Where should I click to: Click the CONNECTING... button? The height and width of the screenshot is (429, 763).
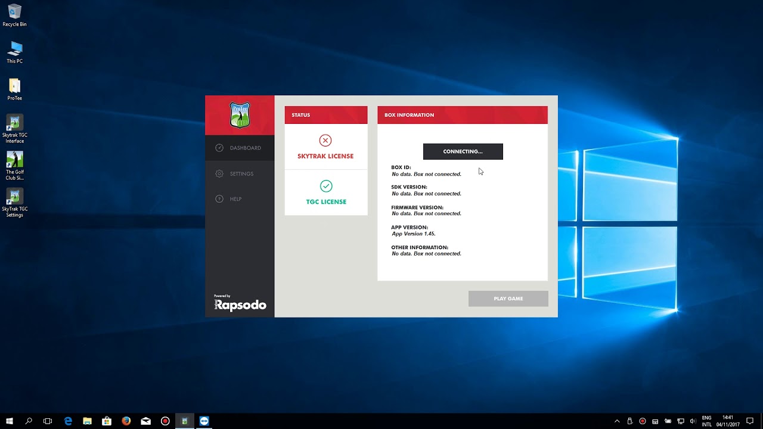(463, 151)
